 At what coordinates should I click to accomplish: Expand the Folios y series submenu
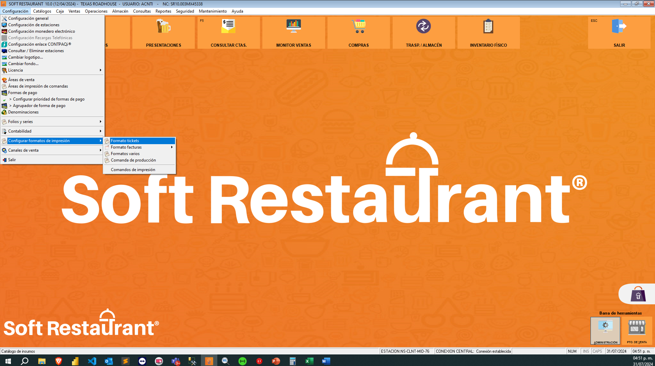click(x=52, y=122)
